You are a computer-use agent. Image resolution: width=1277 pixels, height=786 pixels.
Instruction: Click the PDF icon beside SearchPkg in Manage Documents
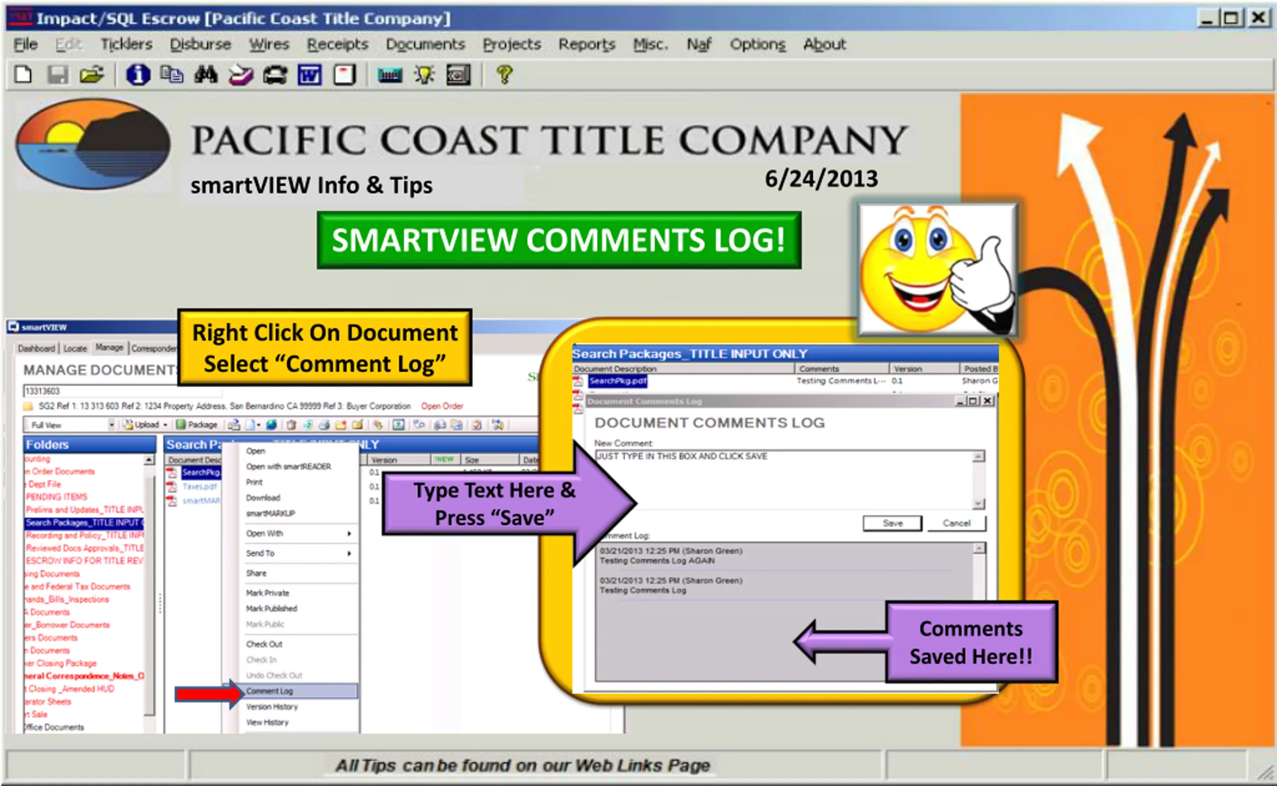(x=172, y=473)
